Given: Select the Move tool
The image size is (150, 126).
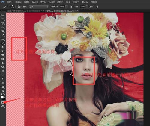Looking at the screenshot, I should [x=3, y=16].
